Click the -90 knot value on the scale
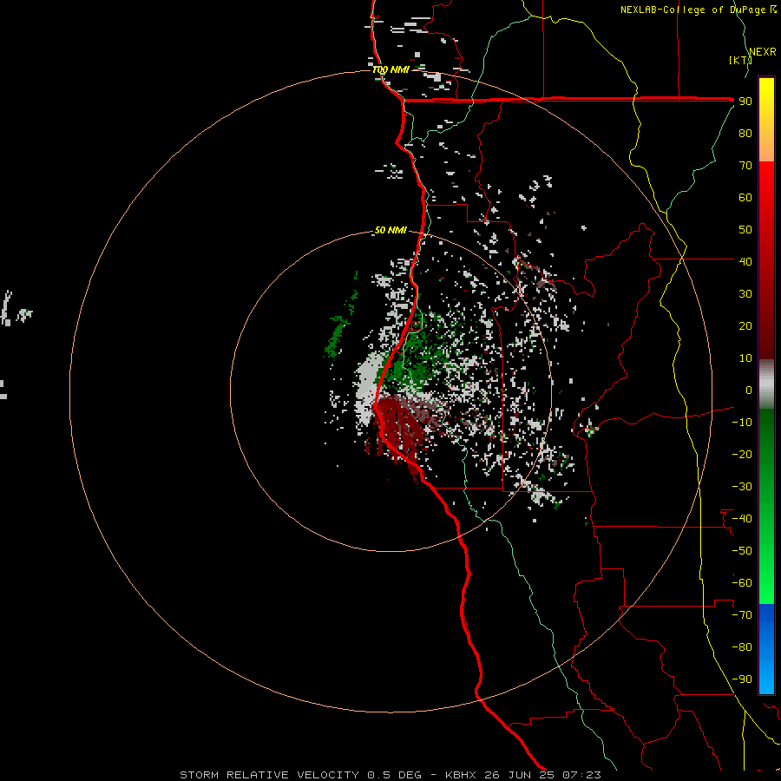 [x=742, y=679]
